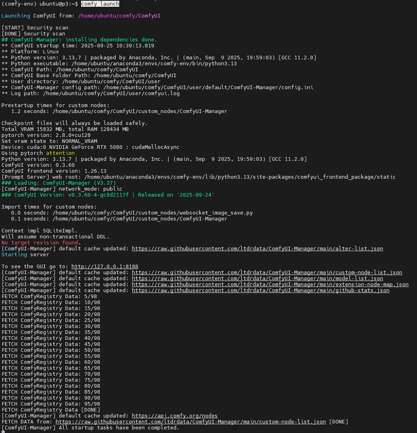
Task: Click the websocket_image_save.py import line
Action: point(132,213)
